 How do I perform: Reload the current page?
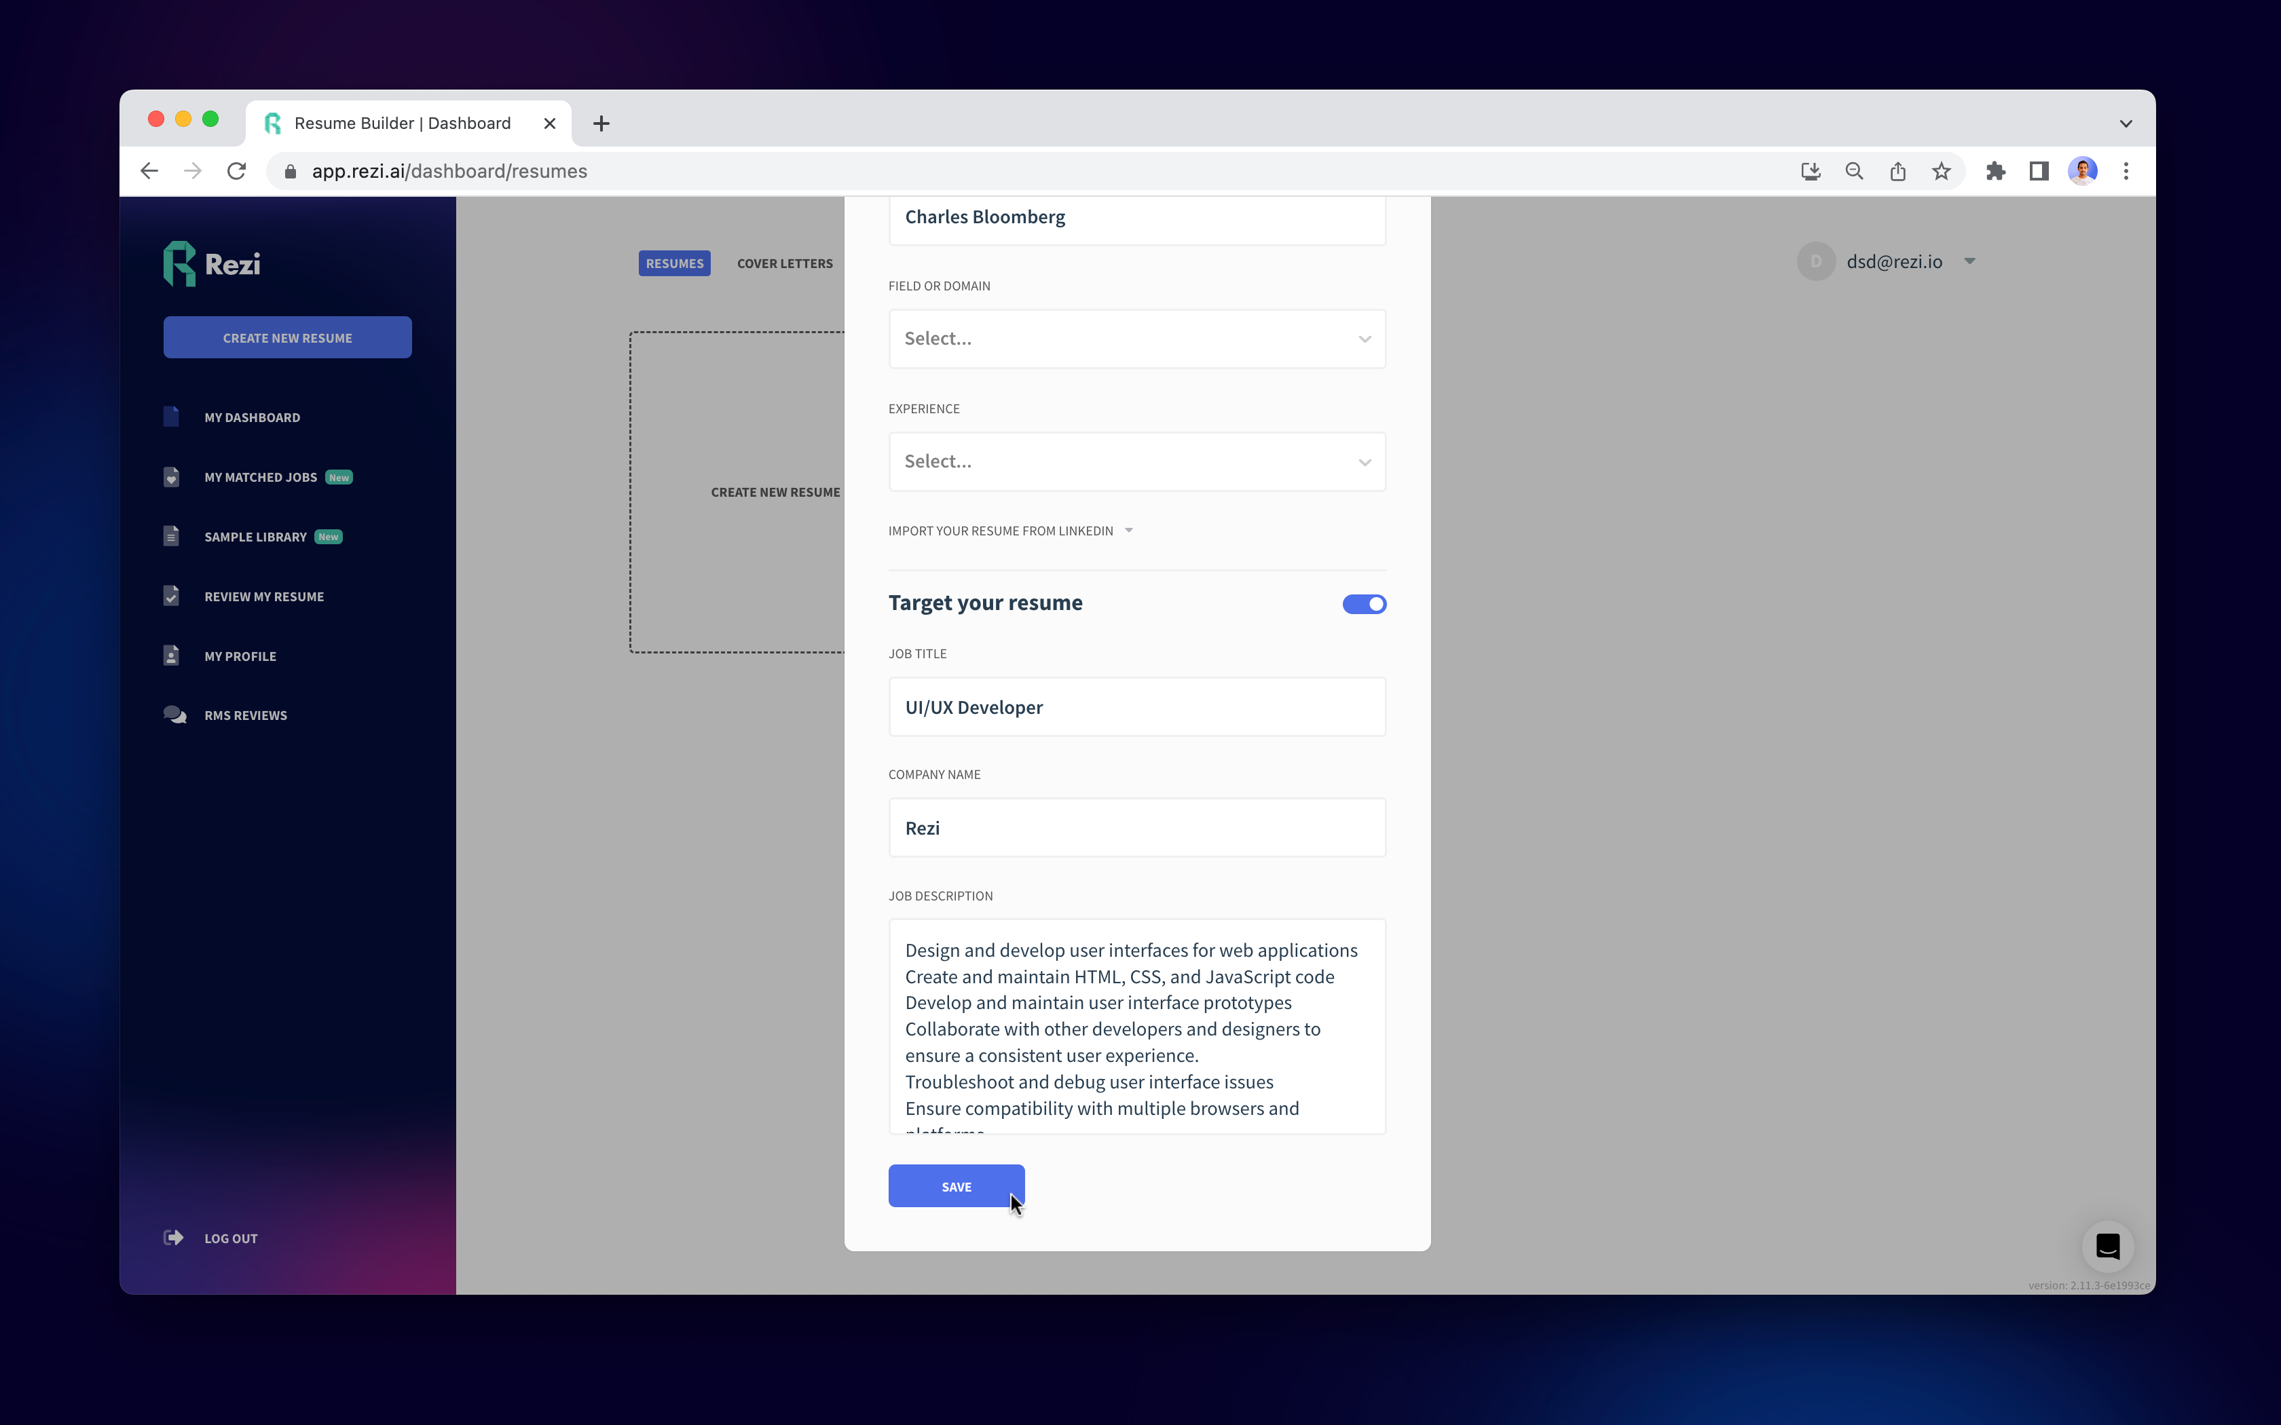click(x=236, y=170)
